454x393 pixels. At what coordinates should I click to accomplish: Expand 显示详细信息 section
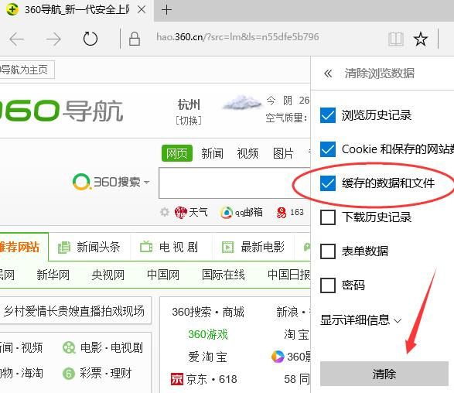pos(360,320)
